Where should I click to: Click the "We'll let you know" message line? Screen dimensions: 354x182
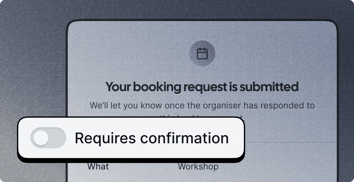coord(202,106)
